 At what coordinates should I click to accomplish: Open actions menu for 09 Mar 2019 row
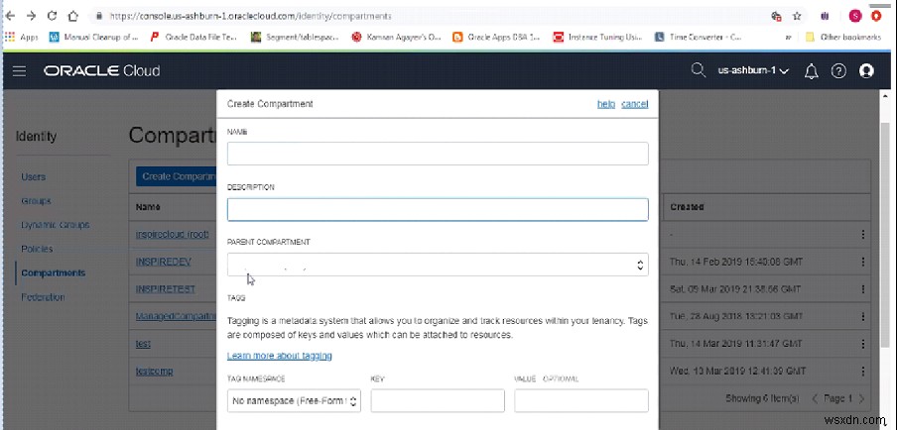click(862, 289)
